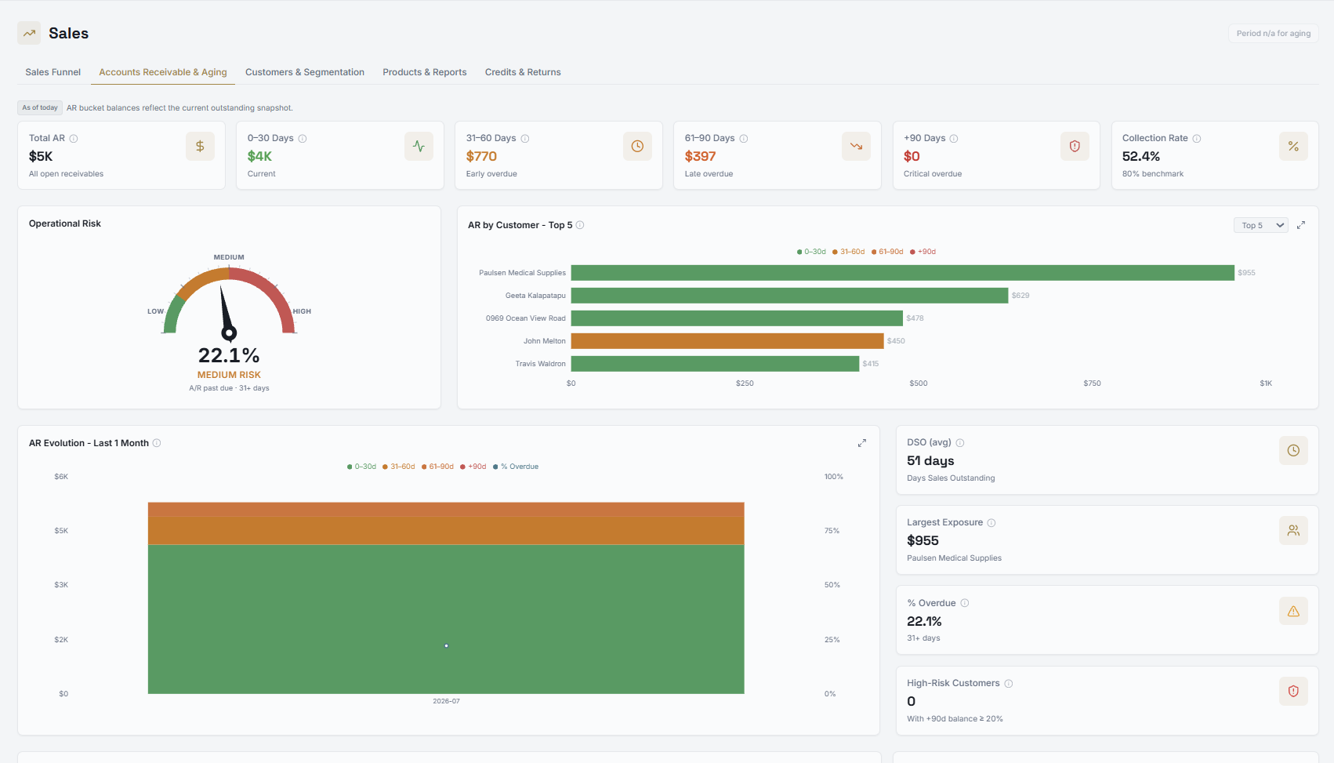This screenshot has height=763, width=1334.
Task: Open Products & Reports tab
Action: [425, 72]
